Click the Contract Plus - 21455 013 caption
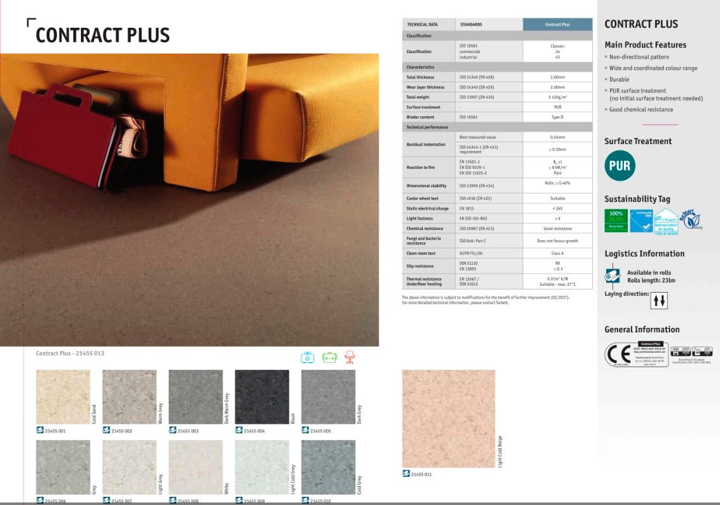720x505 pixels. [x=70, y=353]
